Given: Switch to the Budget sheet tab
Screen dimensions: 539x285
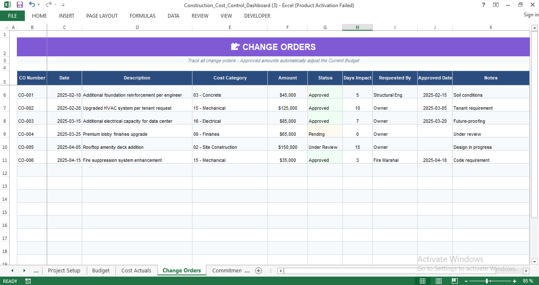Looking at the screenshot, I should 101,271.
